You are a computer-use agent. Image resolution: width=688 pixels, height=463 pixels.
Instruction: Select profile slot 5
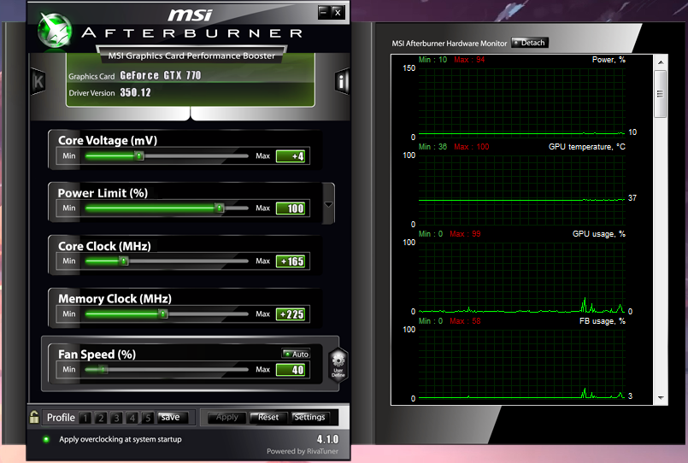[148, 418]
